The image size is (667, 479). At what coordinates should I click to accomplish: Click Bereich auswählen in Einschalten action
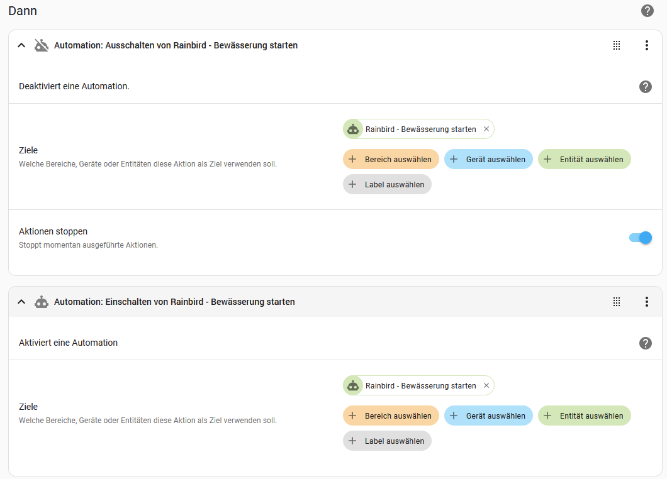391,416
